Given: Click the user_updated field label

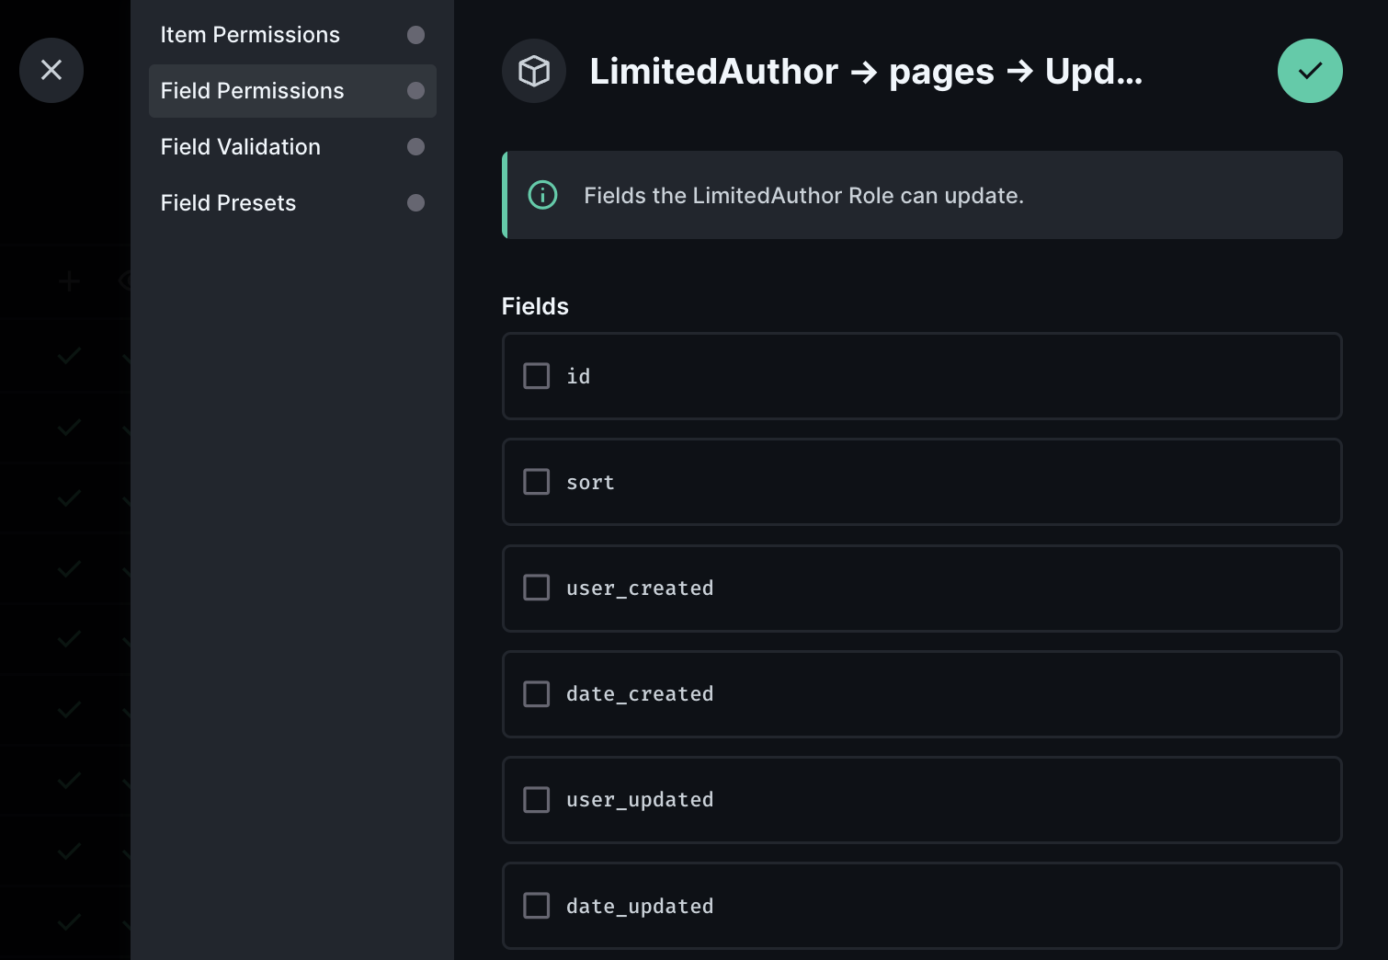Looking at the screenshot, I should point(640,800).
